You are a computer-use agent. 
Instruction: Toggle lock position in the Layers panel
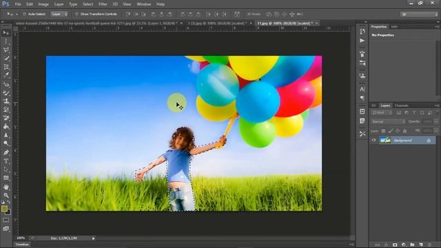398,131
